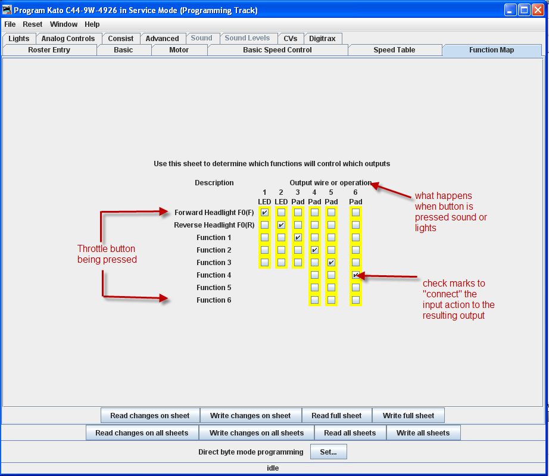Open the File menu
This screenshot has height=476, width=549.
[10, 24]
